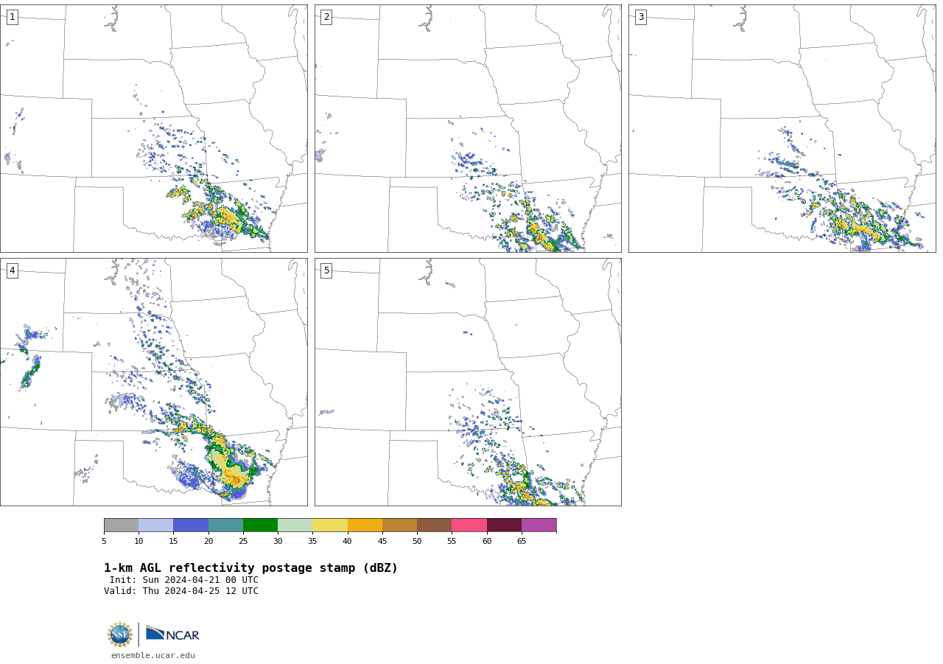943x664 pixels.
Task: Select the pale green 30-35 dBZ swatch
Action: coord(295,525)
